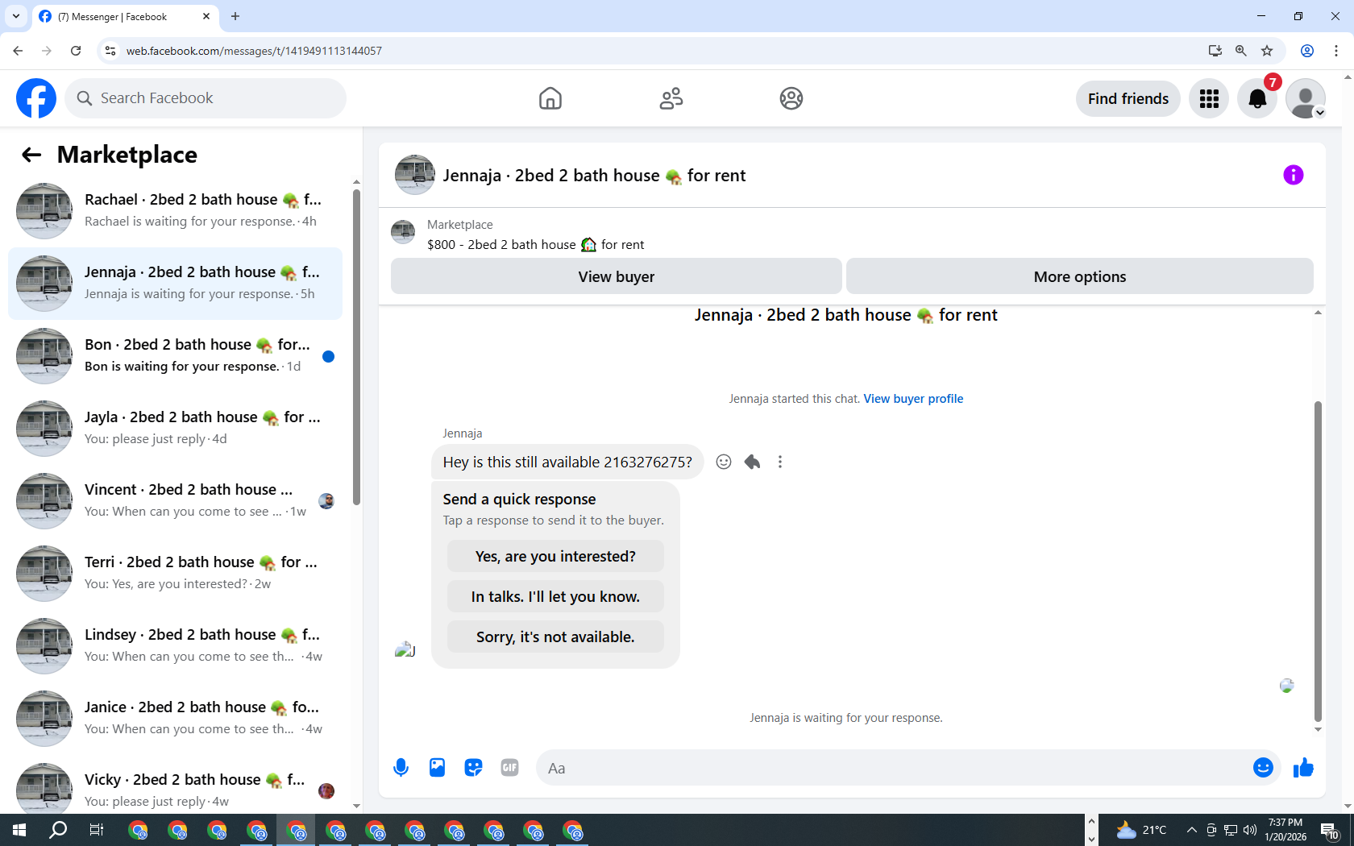The image size is (1354, 846).
Task: Open Janice's marketplace conversation
Action: tap(176, 719)
